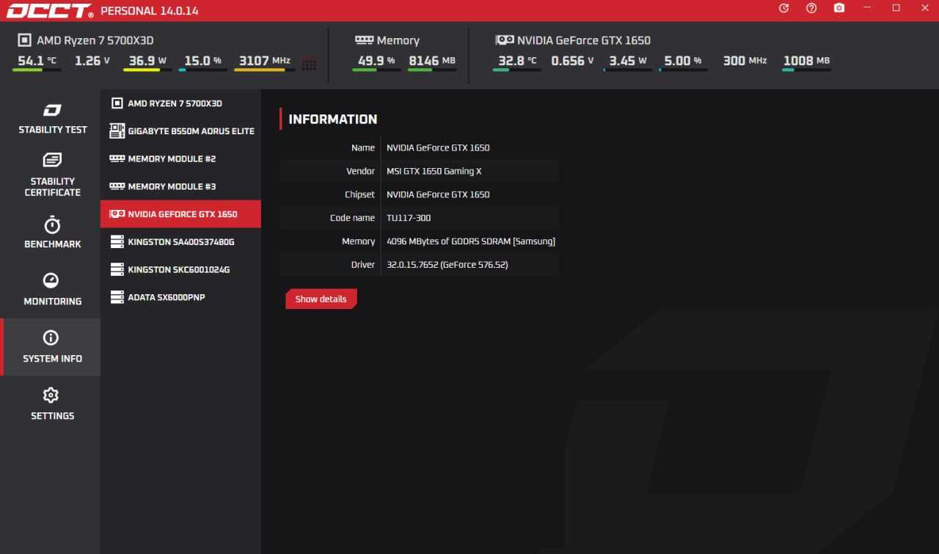Click the GPU card icon in the top header
The image size is (939, 554).
pos(505,40)
